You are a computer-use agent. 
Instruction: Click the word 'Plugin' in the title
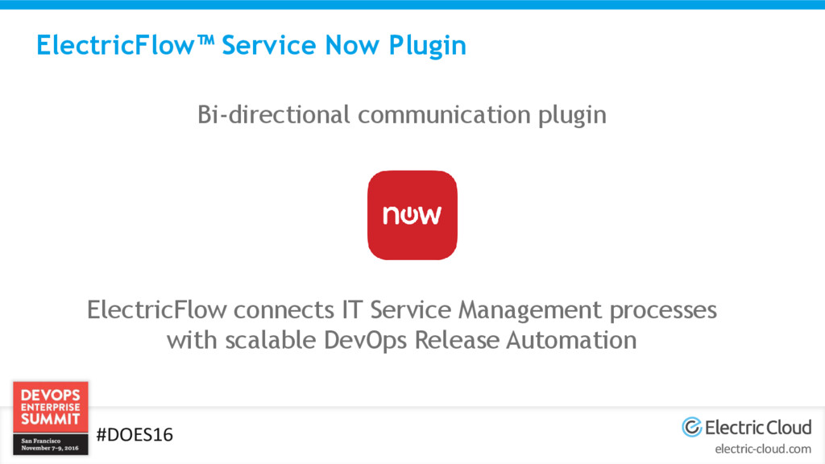coord(427,46)
